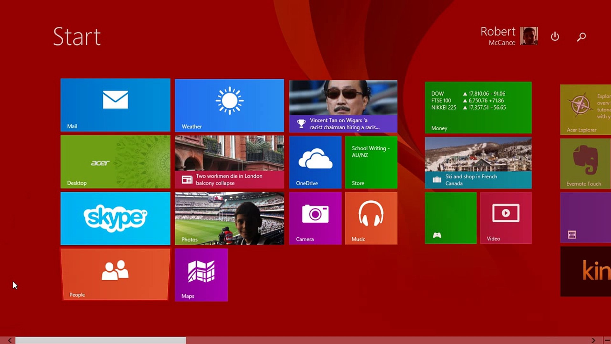Open the People contacts tile
Viewport: 611px width, 344px height.
point(115,274)
